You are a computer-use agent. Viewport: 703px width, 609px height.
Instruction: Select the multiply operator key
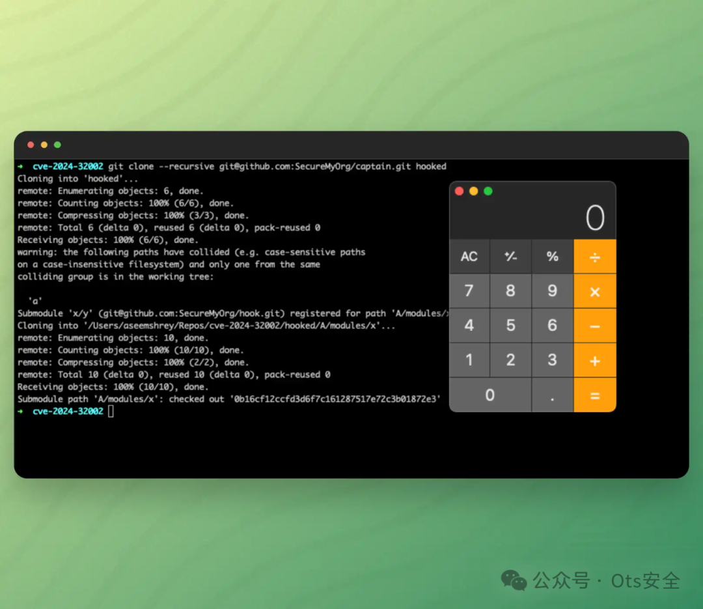click(595, 291)
